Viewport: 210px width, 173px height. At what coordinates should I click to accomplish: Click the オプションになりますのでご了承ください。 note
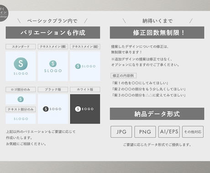[145, 65]
